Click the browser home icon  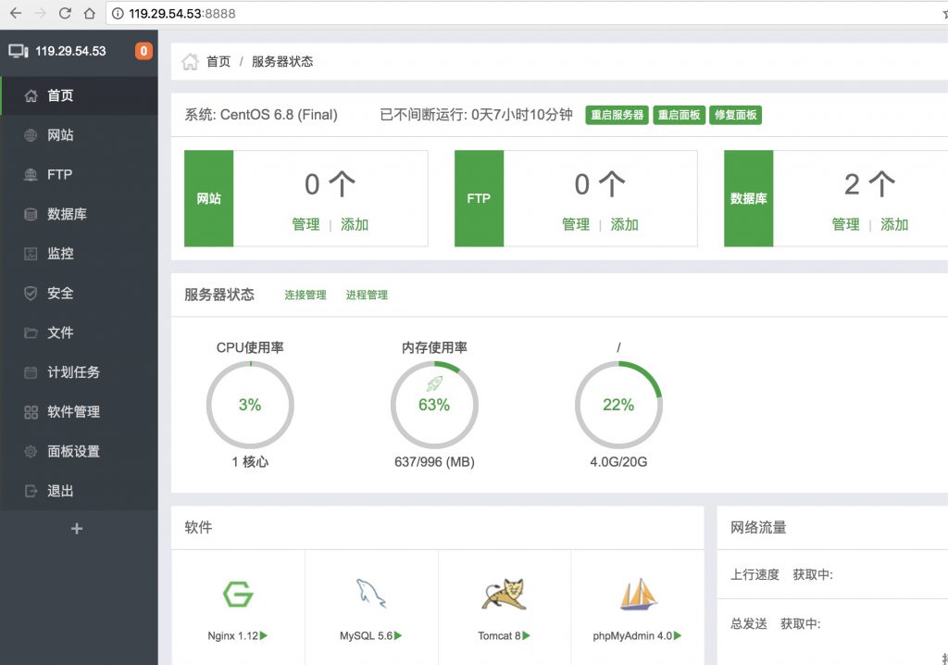[89, 13]
